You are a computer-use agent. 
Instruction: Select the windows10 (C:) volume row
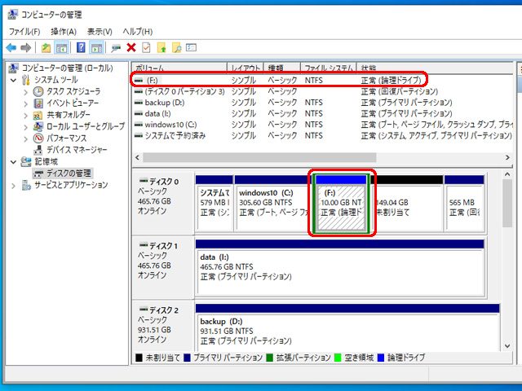pos(323,125)
